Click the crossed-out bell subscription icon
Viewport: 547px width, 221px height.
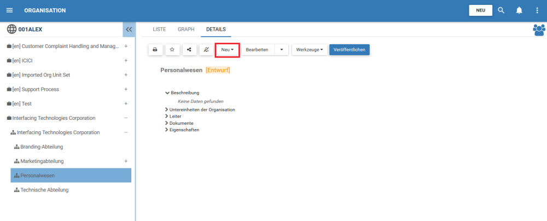point(206,50)
